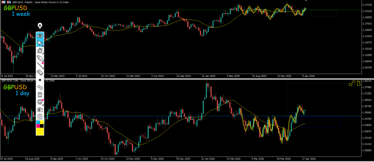This screenshot has width=374, height=162.
Task: Toggle the eye visibility button in drawing toolbar
Action: click(40, 36)
